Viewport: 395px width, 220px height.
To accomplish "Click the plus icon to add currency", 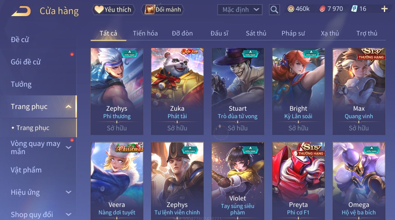I will [x=384, y=9].
